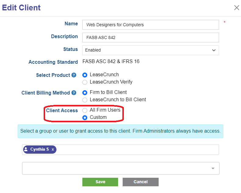Select the LeaseCrunch Verify radio button
241x193 pixels.
click(x=85, y=82)
